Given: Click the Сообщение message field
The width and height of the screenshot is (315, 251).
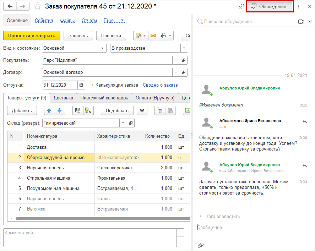Looking at the screenshot, I should point(253,228).
